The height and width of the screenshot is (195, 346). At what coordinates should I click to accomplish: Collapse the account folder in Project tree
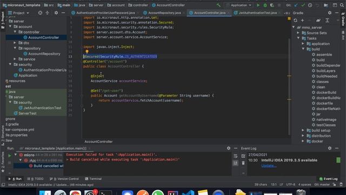pyautogui.click(x=10, y=27)
